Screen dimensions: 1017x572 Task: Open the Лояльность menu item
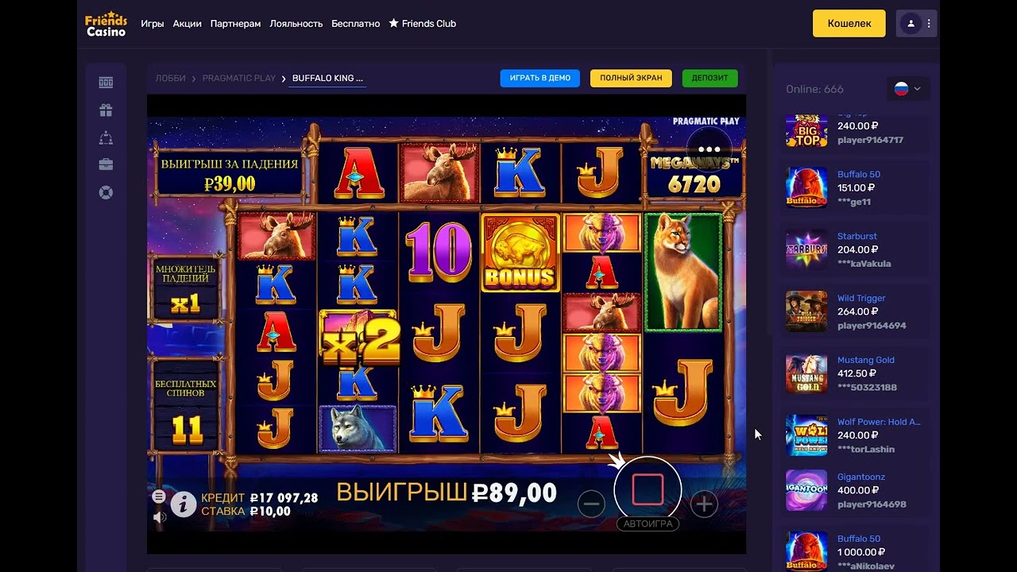click(x=296, y=24)
